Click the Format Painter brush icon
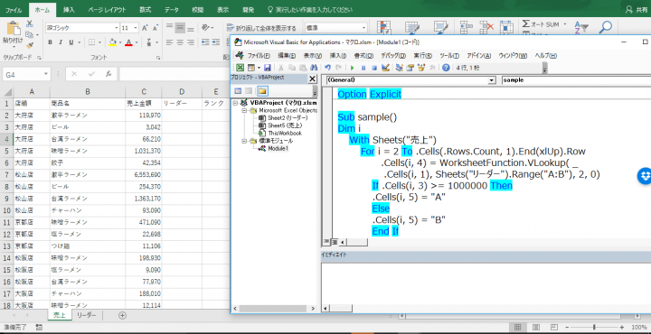 pyautogui.click(x=30, y=45)
